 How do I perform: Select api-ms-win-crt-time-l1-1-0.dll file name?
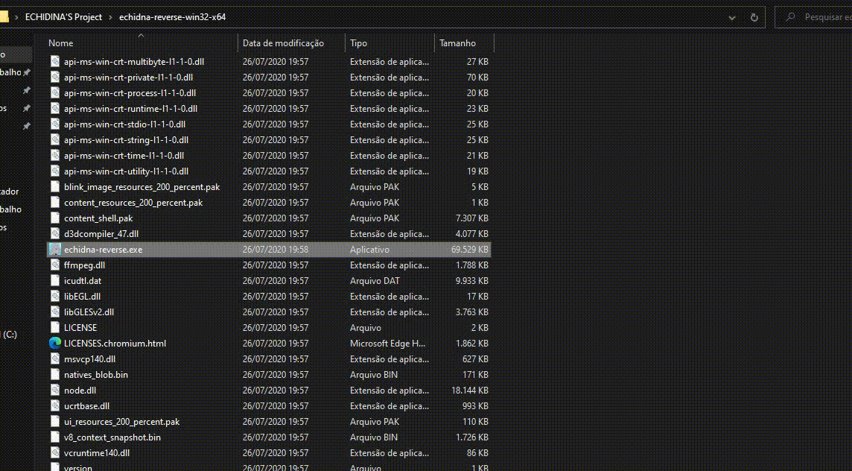(x=124, y=156)
